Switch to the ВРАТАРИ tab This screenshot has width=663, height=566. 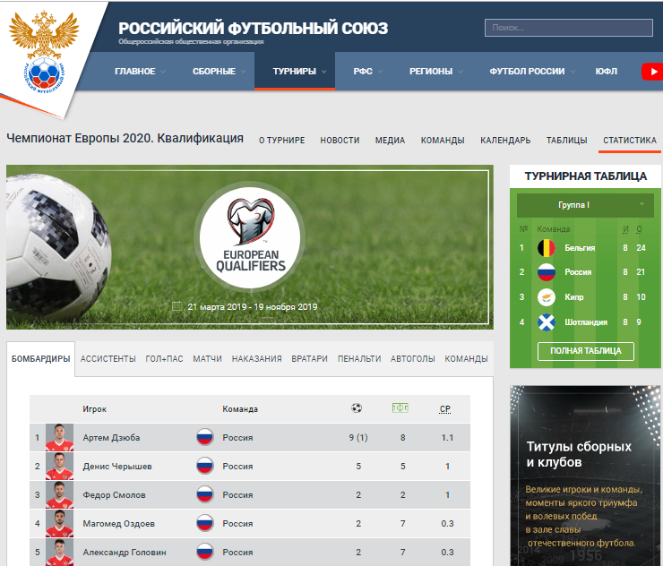pos(309,359)
